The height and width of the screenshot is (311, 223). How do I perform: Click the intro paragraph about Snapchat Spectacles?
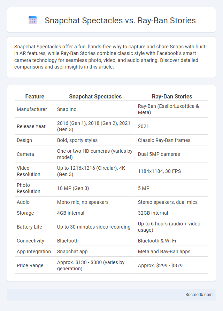tap(110, 57)
